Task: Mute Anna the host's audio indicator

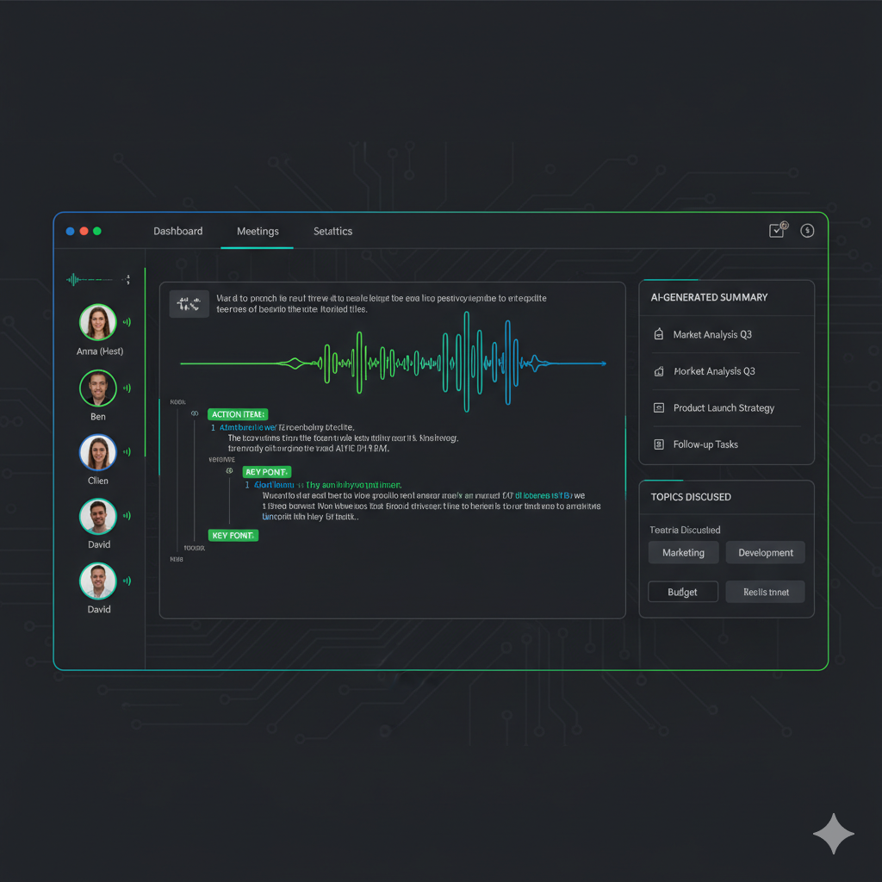Action: click(126, 321)
